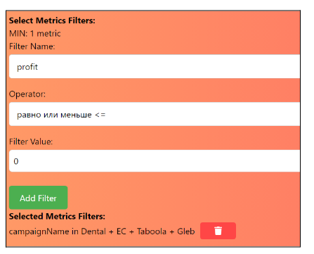This screenshot has width=314, height=254.
Task: Click the "Selected Metrics Filters:" heading
Action: pos(57,216)
